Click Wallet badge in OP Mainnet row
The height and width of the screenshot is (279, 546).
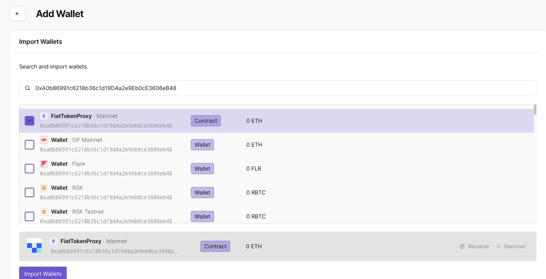pos(202,145)
